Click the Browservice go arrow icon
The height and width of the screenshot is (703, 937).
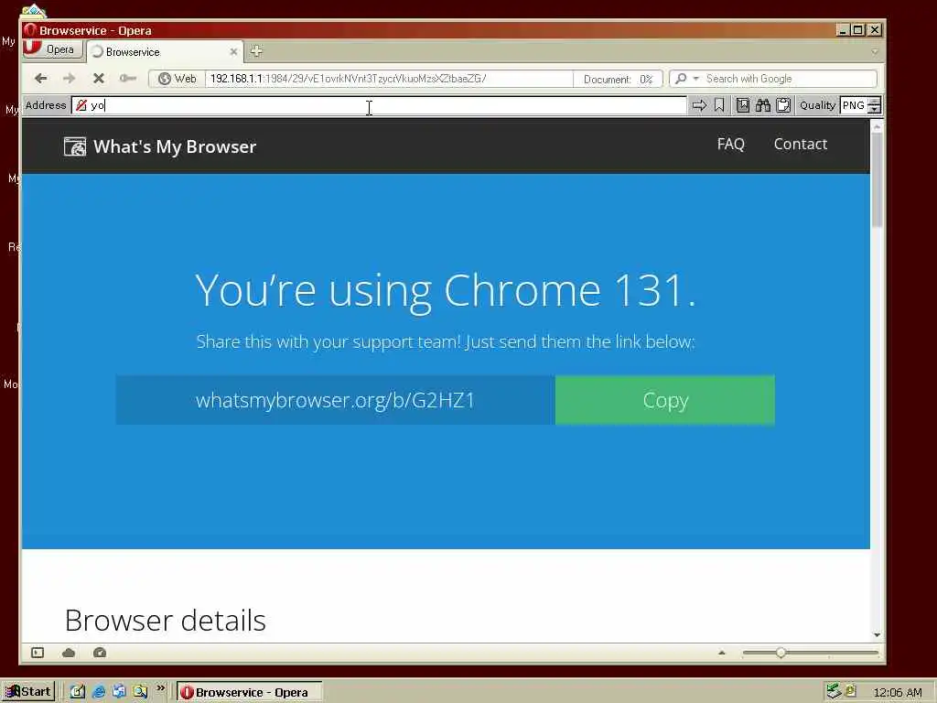698,106
